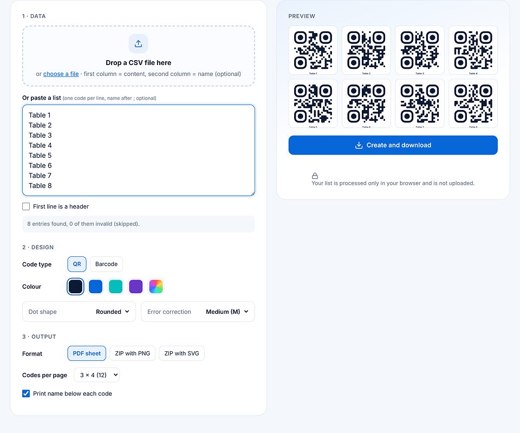Viewport: 520px width, 433px height.
Task: Select ZIP with SVG format
Action: 182,353
